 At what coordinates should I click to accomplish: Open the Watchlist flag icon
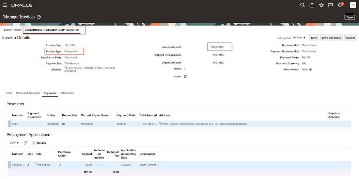[330, 5]
